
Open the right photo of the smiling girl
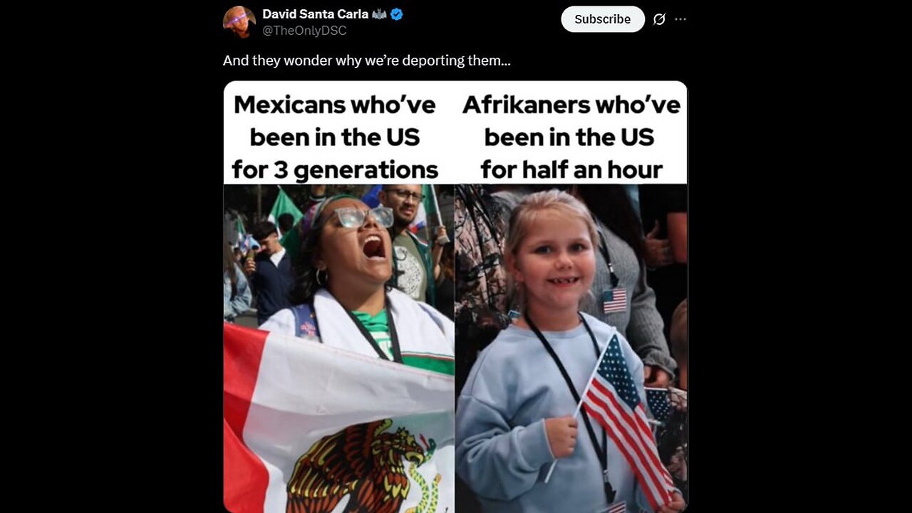571,348
